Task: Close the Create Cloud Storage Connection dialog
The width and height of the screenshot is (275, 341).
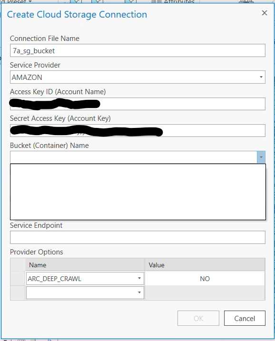Action: 265,13
